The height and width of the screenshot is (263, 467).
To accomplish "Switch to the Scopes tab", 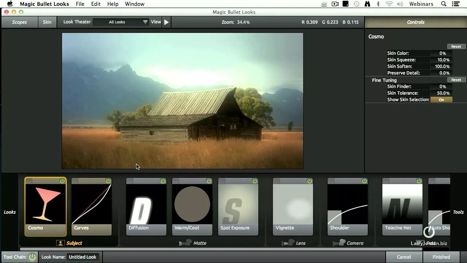I will pos(19,22).
